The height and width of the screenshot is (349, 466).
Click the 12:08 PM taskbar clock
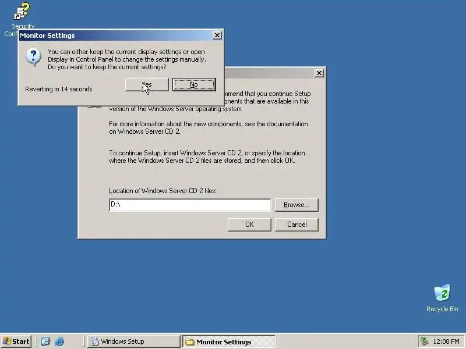[x=446, y=341]
